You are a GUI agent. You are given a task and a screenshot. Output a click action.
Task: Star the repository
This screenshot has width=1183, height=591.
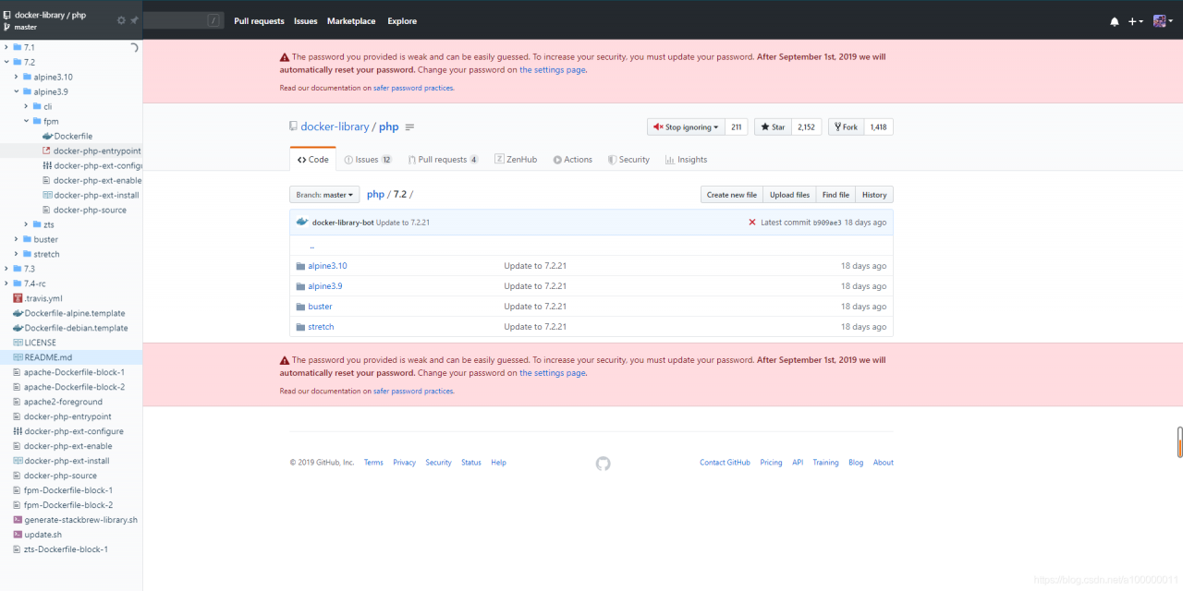click(x=773, y=127)
